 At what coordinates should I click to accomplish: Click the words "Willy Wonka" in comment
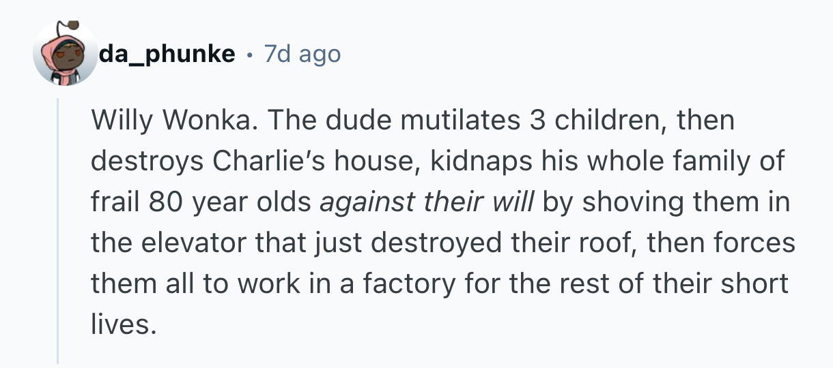point(173,121)
